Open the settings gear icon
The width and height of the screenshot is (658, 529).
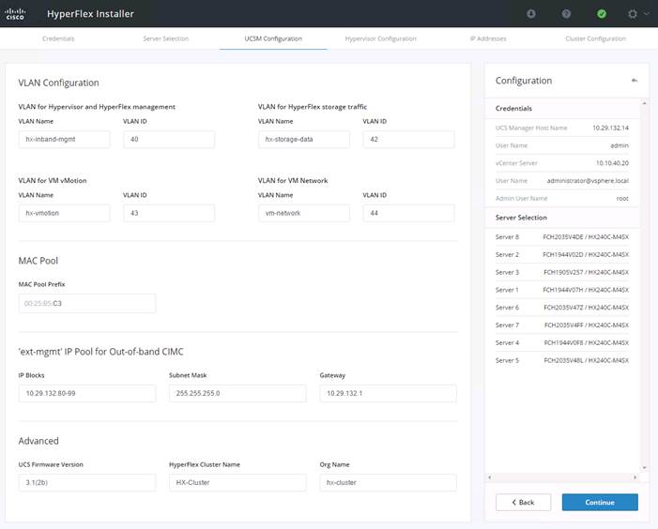[x=633, y=14]
